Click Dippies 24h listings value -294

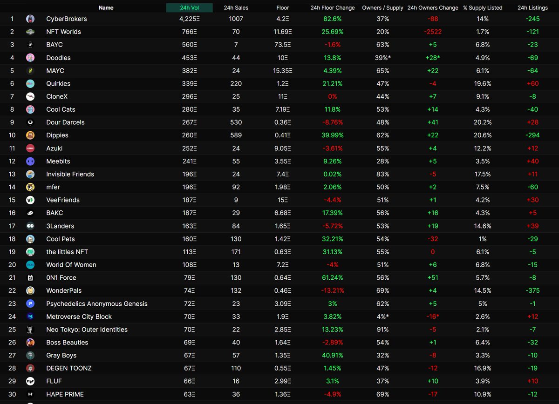(x=533, y=135)
